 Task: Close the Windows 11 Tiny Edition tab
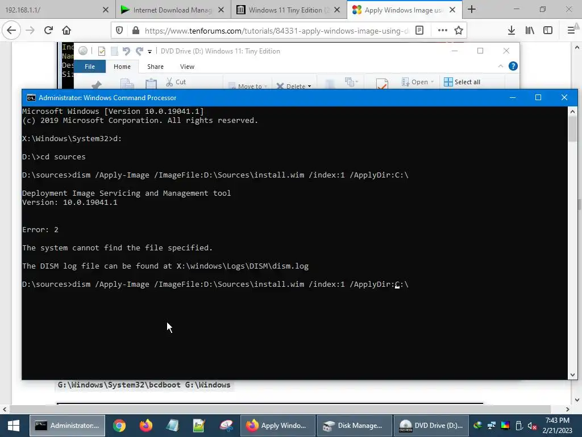(x=337, y=10)
